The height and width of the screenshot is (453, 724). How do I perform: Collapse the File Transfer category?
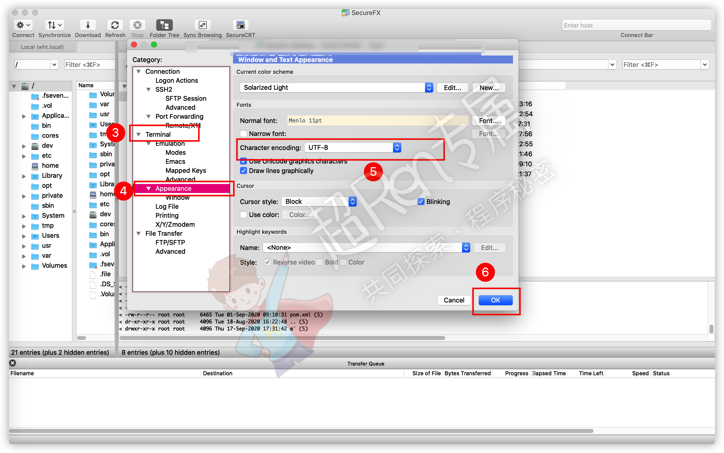coord(139,233)
